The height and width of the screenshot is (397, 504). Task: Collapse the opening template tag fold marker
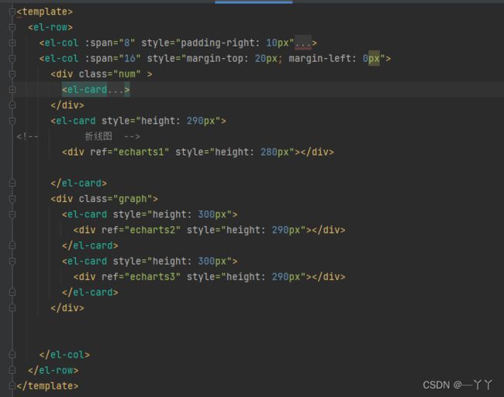click(12, 12)
